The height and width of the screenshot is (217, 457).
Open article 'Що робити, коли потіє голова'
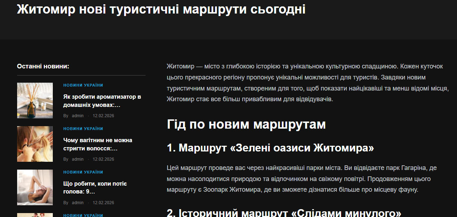(x=95, y=188)
